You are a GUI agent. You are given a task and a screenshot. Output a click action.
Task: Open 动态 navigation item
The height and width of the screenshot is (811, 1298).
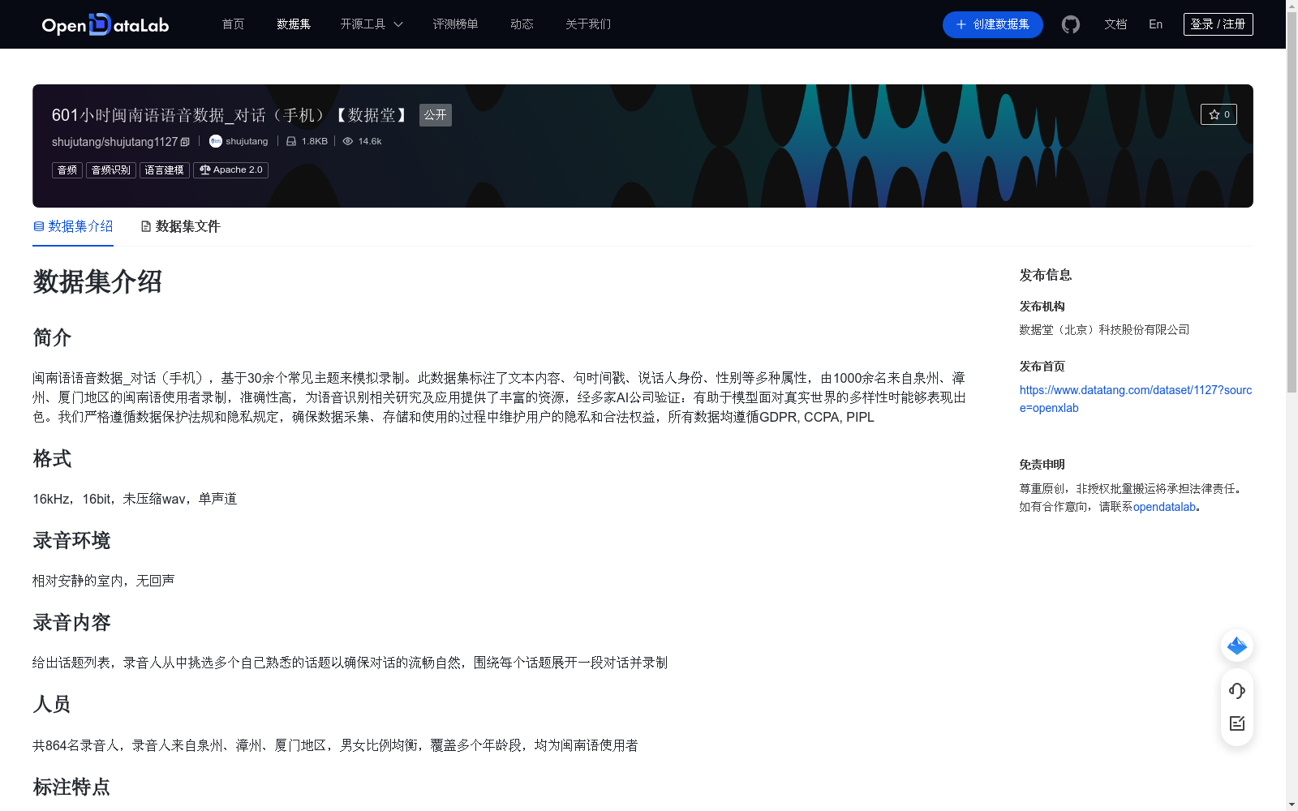pyautogui.click(x=522, y=24)
